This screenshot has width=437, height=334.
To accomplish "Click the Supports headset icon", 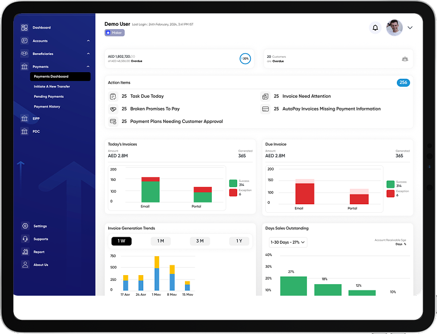I will pos(25,239).
